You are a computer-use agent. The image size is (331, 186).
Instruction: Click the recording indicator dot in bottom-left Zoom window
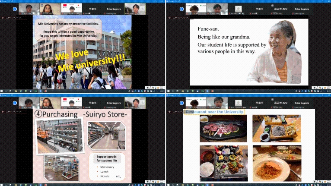(x=3, y=112)
